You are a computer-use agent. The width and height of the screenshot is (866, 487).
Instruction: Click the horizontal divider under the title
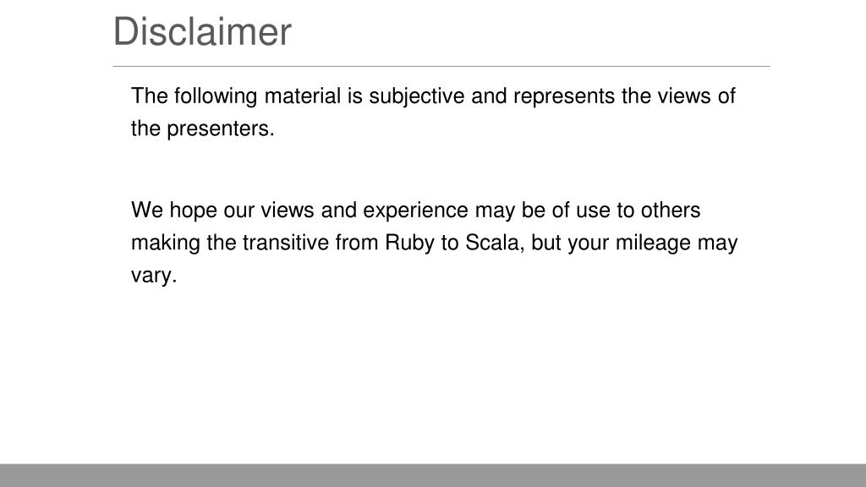coord(441,66)
